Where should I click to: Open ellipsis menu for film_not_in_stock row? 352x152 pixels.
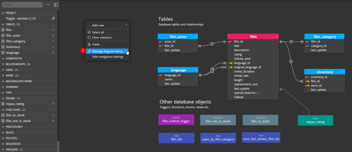(53, 121)
